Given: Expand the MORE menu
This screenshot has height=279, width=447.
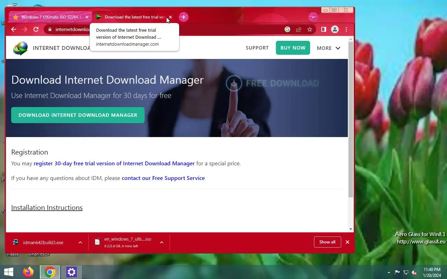Looking at the screenshot, I should click(329, 48).
